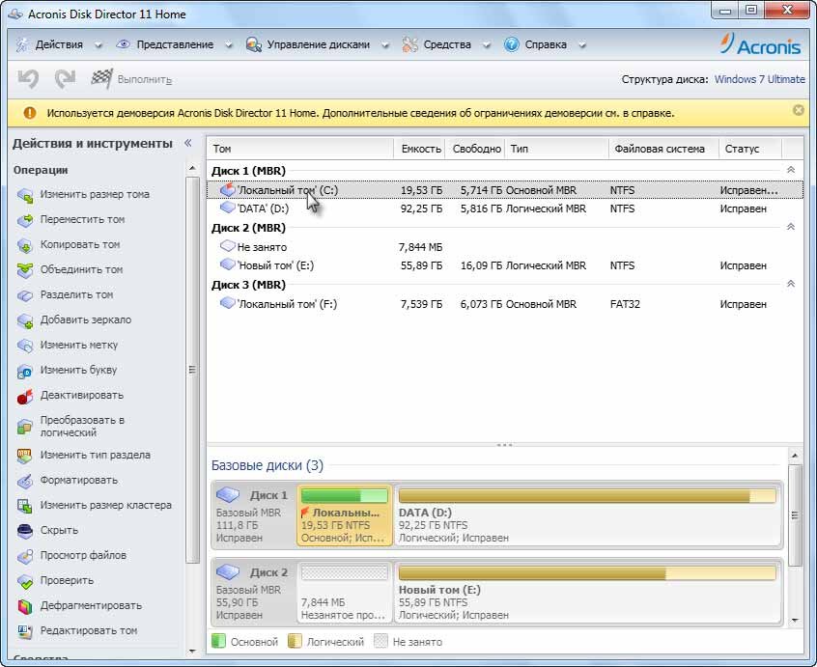The image size is (817, 667).
Task: Click Диск 2 drive icon in graphical panel
Action: pyautogui.click(x=228, y=571)
